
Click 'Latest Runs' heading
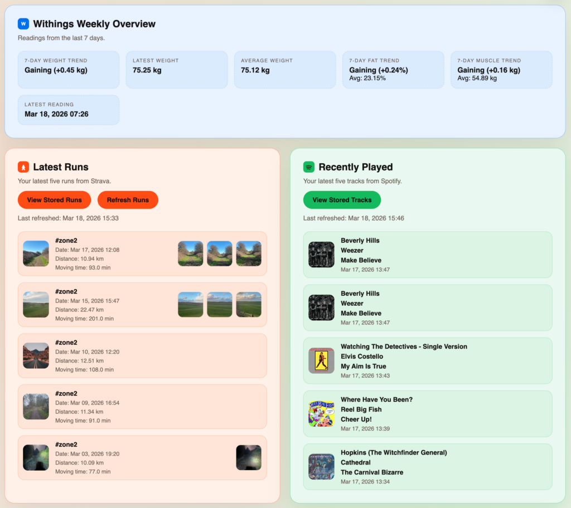61,167
